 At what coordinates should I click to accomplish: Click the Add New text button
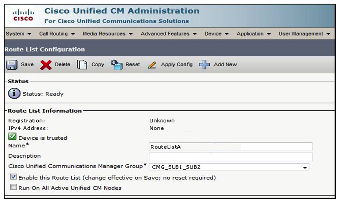[x=225, y=65]
